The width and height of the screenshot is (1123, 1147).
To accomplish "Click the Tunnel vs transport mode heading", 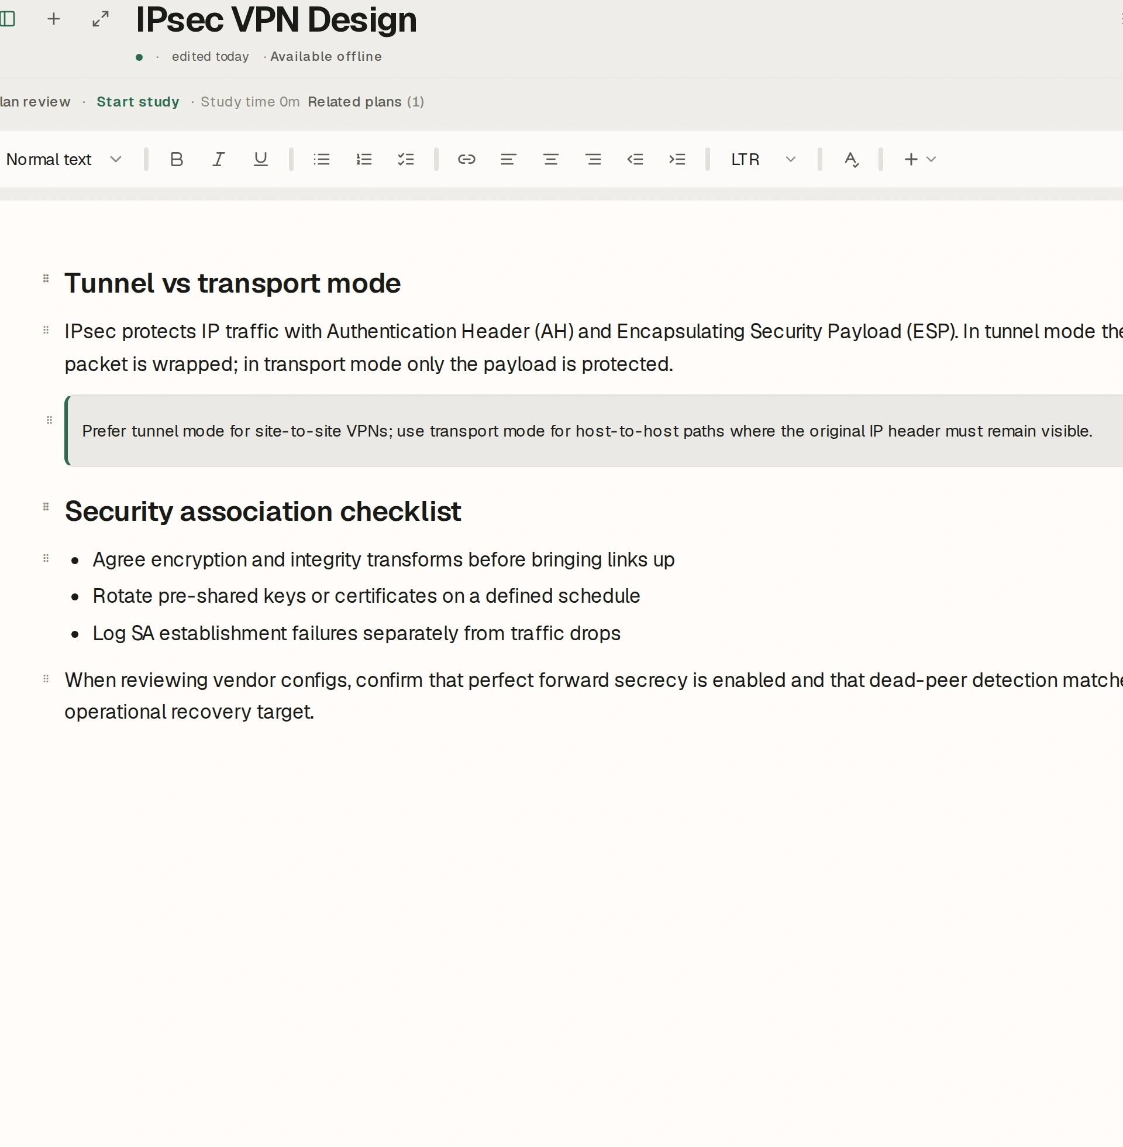I will coord(232,283).
